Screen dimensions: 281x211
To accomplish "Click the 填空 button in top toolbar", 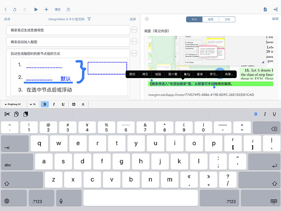I will point(57,10).
